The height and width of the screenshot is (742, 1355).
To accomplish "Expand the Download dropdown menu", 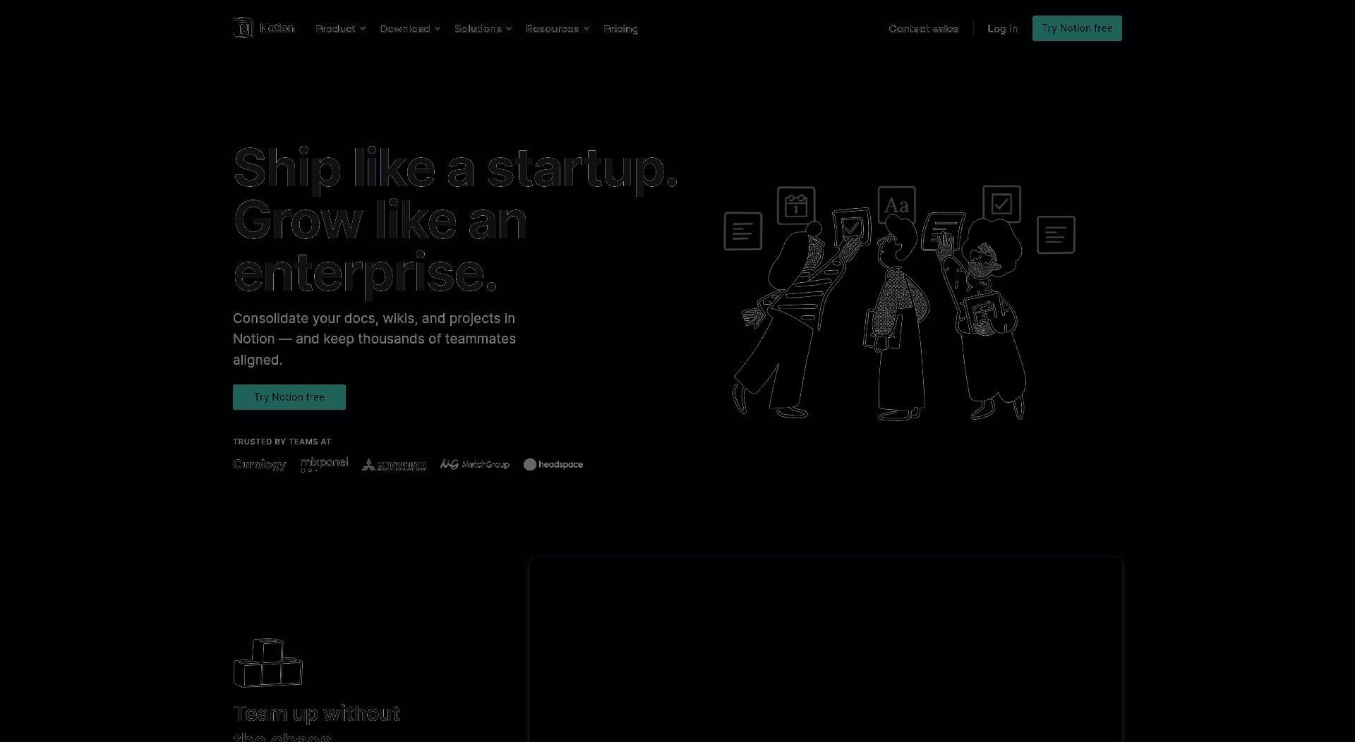I will point(410,28).
